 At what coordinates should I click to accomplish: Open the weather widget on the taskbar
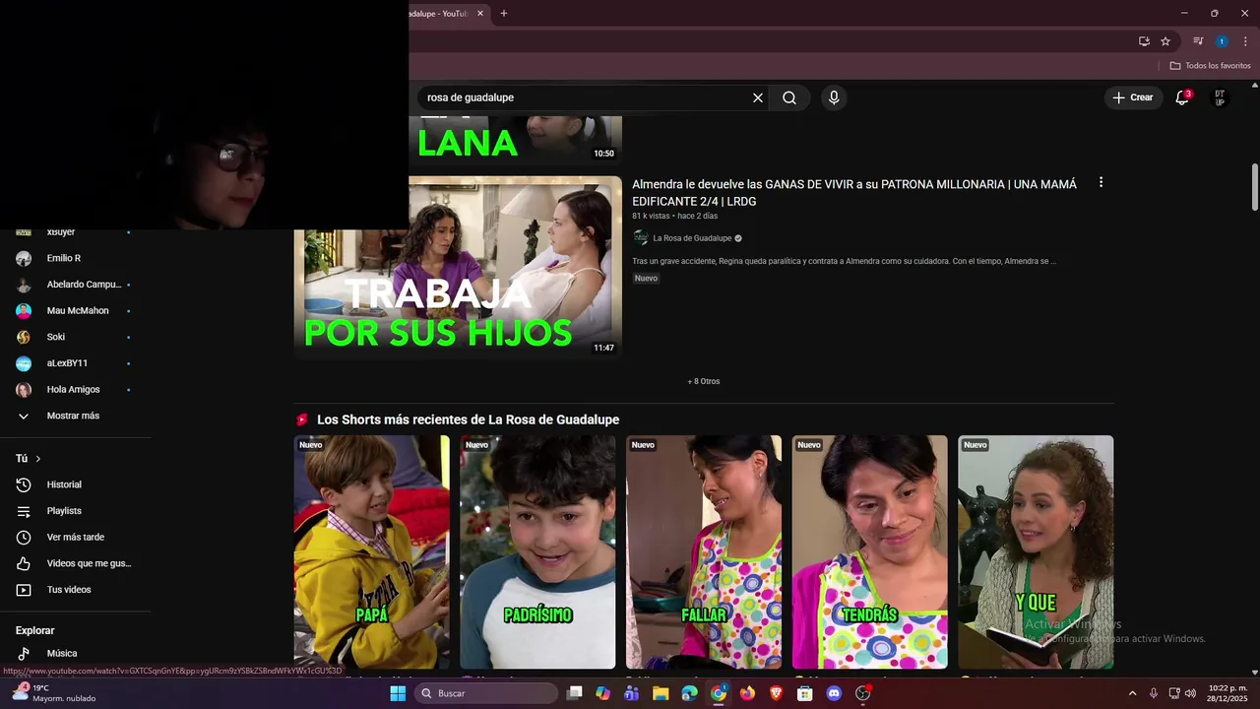[53, 693]
